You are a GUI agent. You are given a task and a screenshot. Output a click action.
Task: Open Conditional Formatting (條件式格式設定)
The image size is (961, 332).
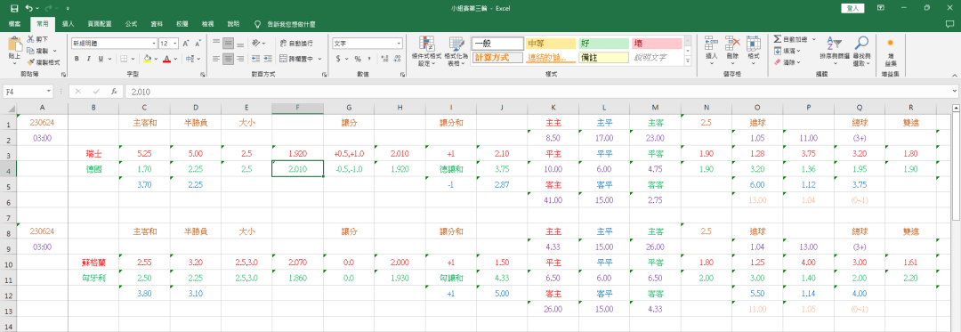427,51
